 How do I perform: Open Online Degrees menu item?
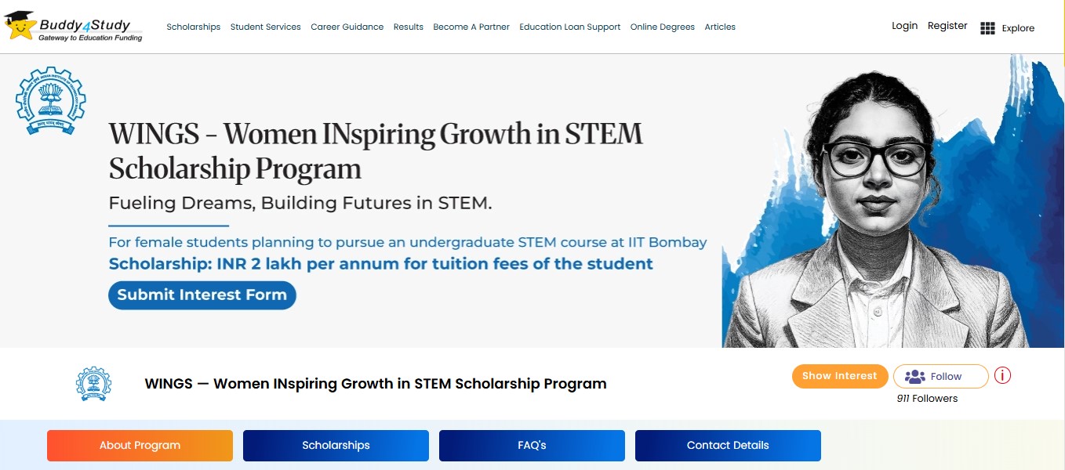(x=662, y=27)
